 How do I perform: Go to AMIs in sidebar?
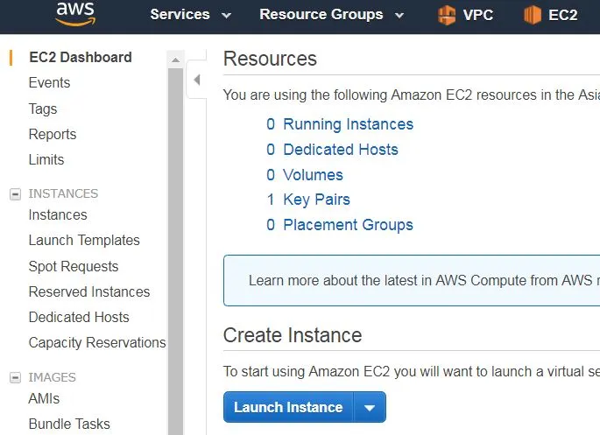pos(44,399)
